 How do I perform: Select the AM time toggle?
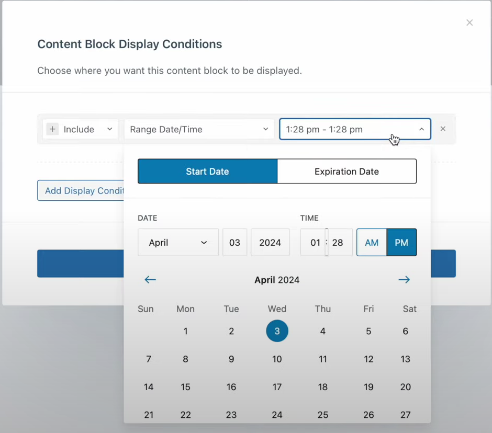point(372,243)
